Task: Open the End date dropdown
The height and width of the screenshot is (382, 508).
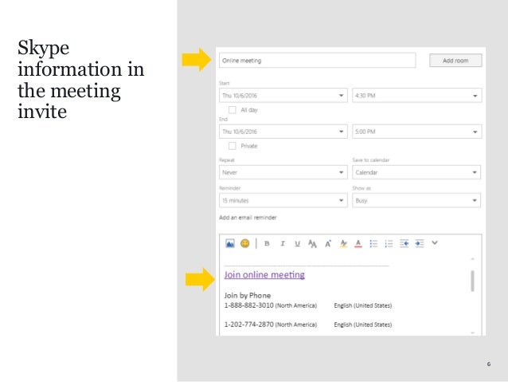Action: click(x=283, y=132)
